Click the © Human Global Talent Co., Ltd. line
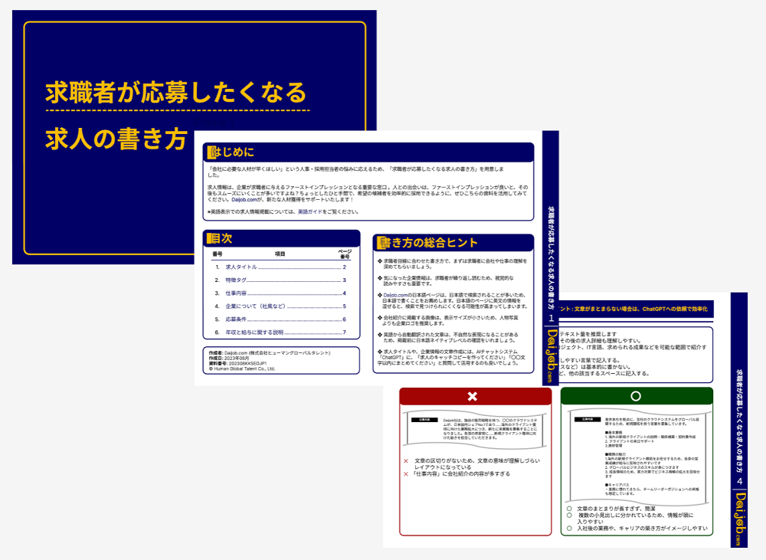Screen dimensions: 766x560 point(242,369)
